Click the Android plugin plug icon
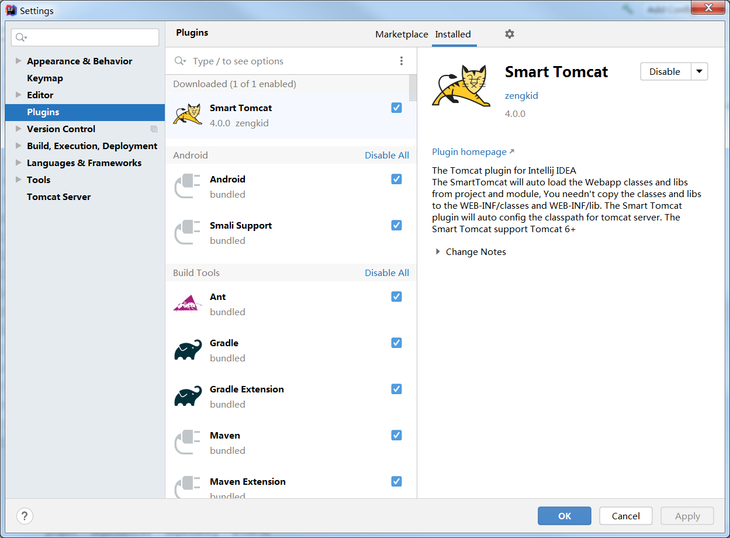The image size is (730, 538). click(x=188, y=186)
